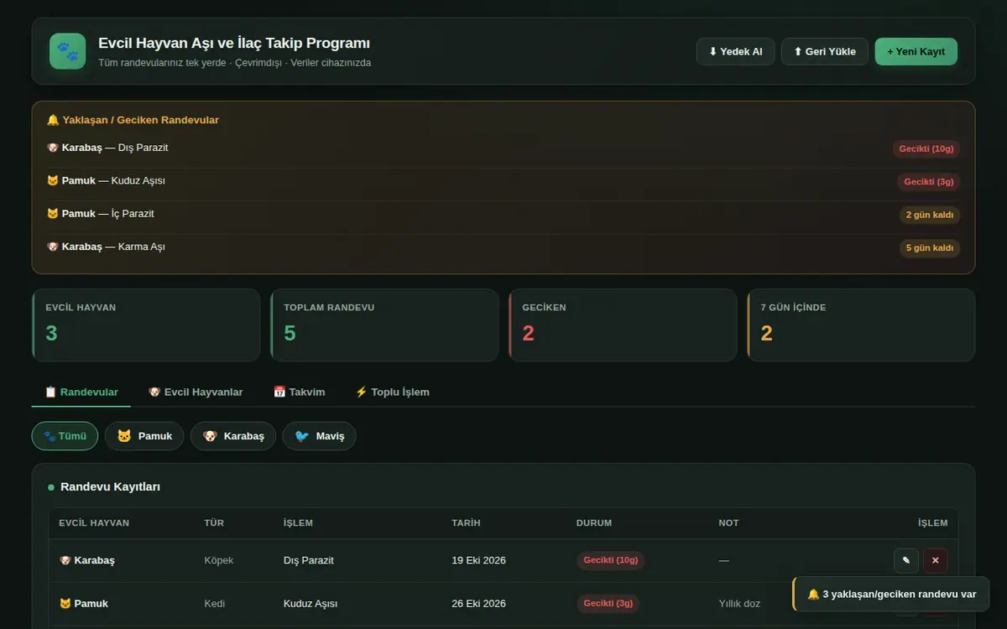1007x629 pixels.
Task: Click the Pamuk — İç Parazit reminder row
Action: pyautogui.click(x=503, y=214)
